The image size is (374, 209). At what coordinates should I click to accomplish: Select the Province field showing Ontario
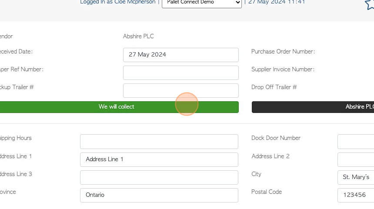click(159, 195)
